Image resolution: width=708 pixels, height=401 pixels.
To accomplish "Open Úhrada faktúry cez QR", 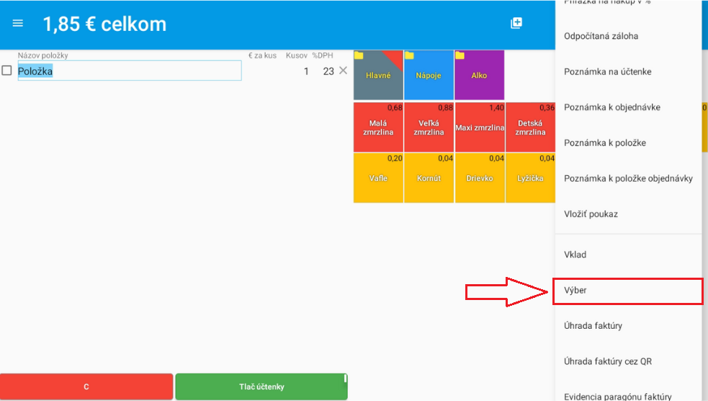I will (x=627, y=361).
